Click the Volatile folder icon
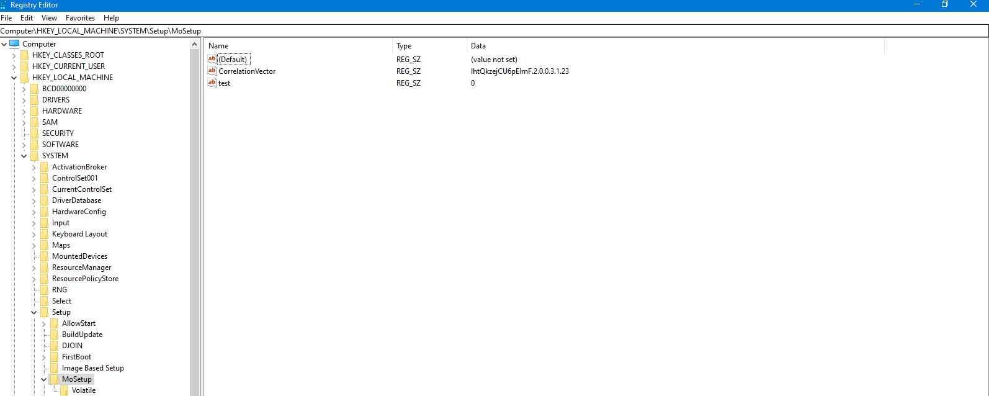Image resolution: width=989 pixels, height=396 pixels. (64, 390)
